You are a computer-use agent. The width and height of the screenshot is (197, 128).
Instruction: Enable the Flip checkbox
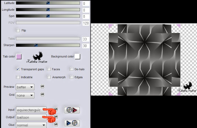pos(18,30)
